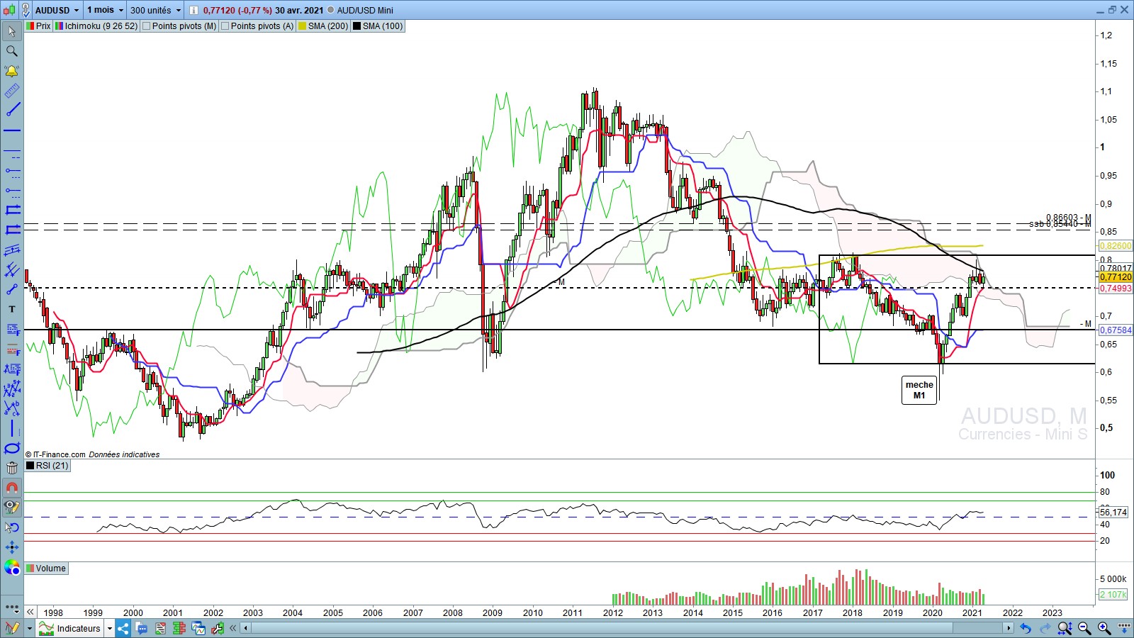Open the toolbar options arrow at bottom right
Viewport: 1134px width, 638px height.
(x=1124, y=628)
